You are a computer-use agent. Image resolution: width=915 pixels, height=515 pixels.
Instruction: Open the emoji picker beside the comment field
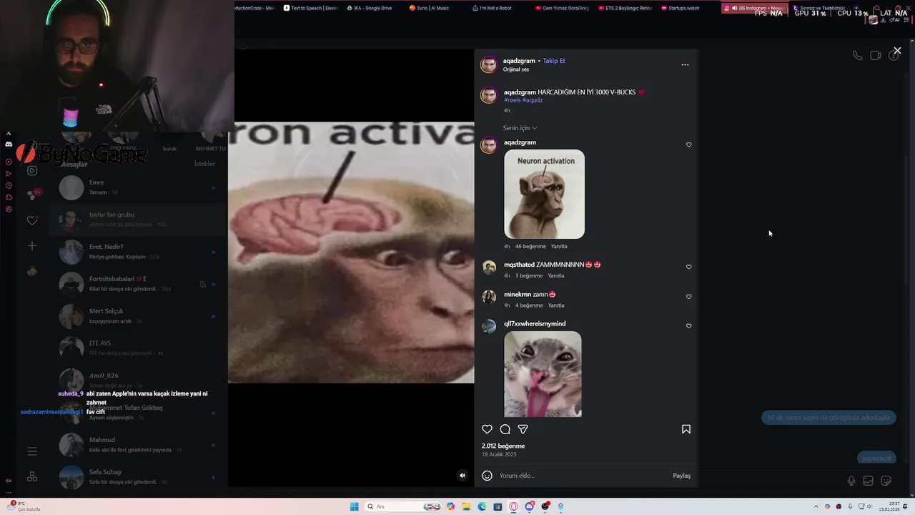(x=487, y=476)
